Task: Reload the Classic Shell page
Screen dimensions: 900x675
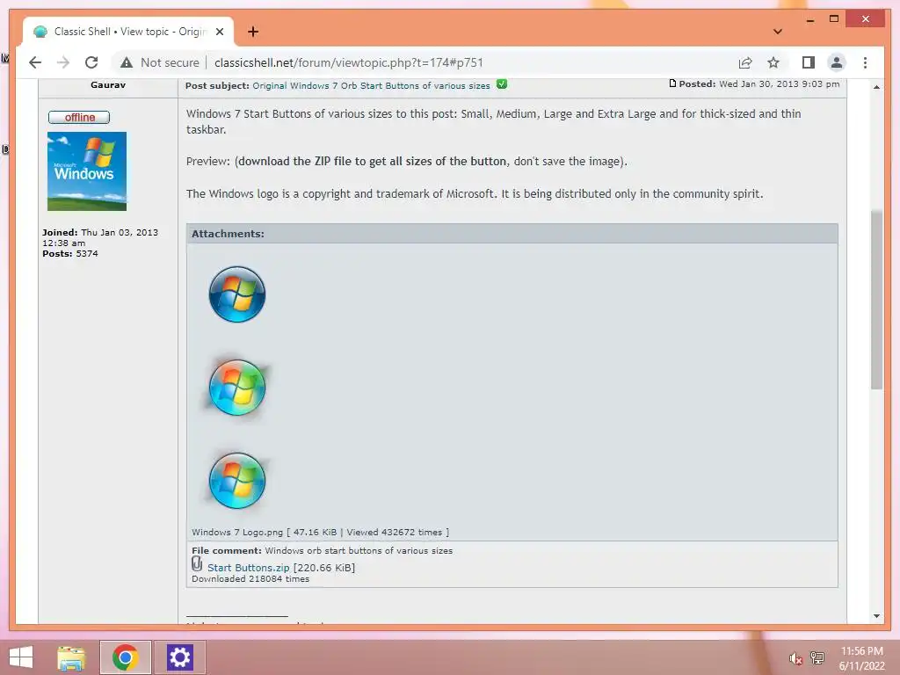Action: [x=91, y=62]
